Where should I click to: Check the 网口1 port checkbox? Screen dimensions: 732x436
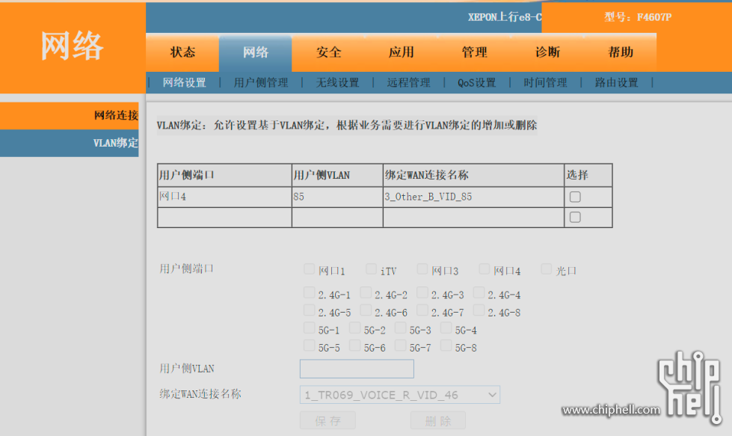(309, 269)
